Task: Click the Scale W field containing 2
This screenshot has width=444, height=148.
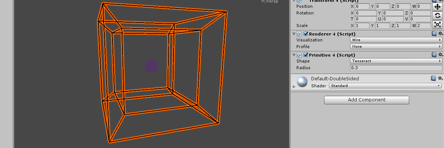Action: (x=424, y=26)
